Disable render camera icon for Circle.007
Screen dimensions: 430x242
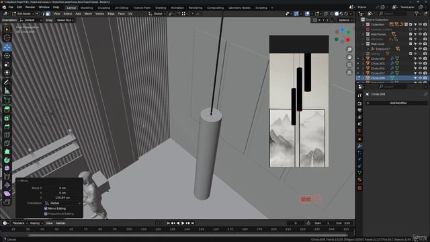[x=425, y=73]
